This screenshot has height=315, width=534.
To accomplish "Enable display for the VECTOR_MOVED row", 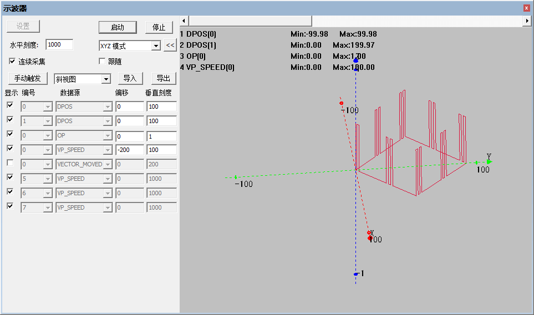I will point(10,163).
